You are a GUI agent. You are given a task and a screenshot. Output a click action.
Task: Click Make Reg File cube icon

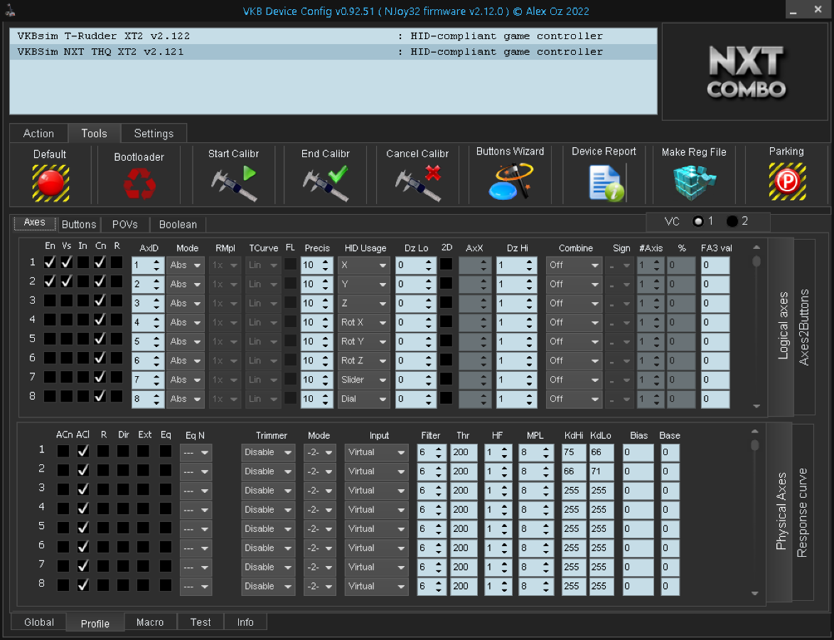pyautogui.click(x=694, y=183)
